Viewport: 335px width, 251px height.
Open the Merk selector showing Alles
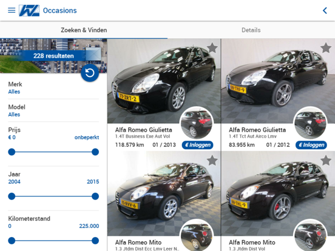click(x=53, y=88)
